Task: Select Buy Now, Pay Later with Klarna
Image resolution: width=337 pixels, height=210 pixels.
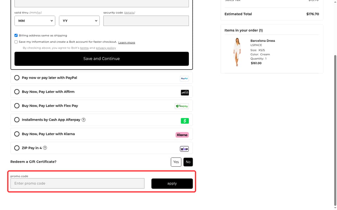Action: coord(17,134)
